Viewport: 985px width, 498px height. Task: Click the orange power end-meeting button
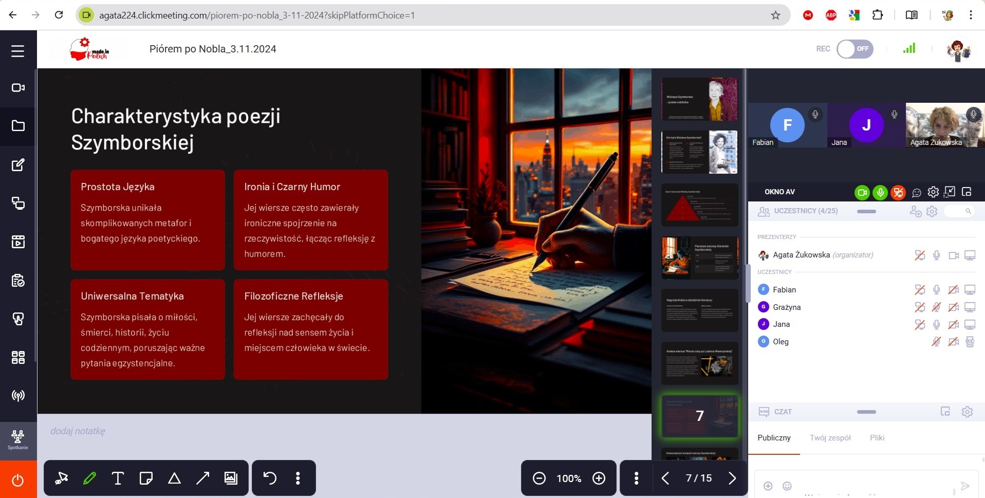18,480
